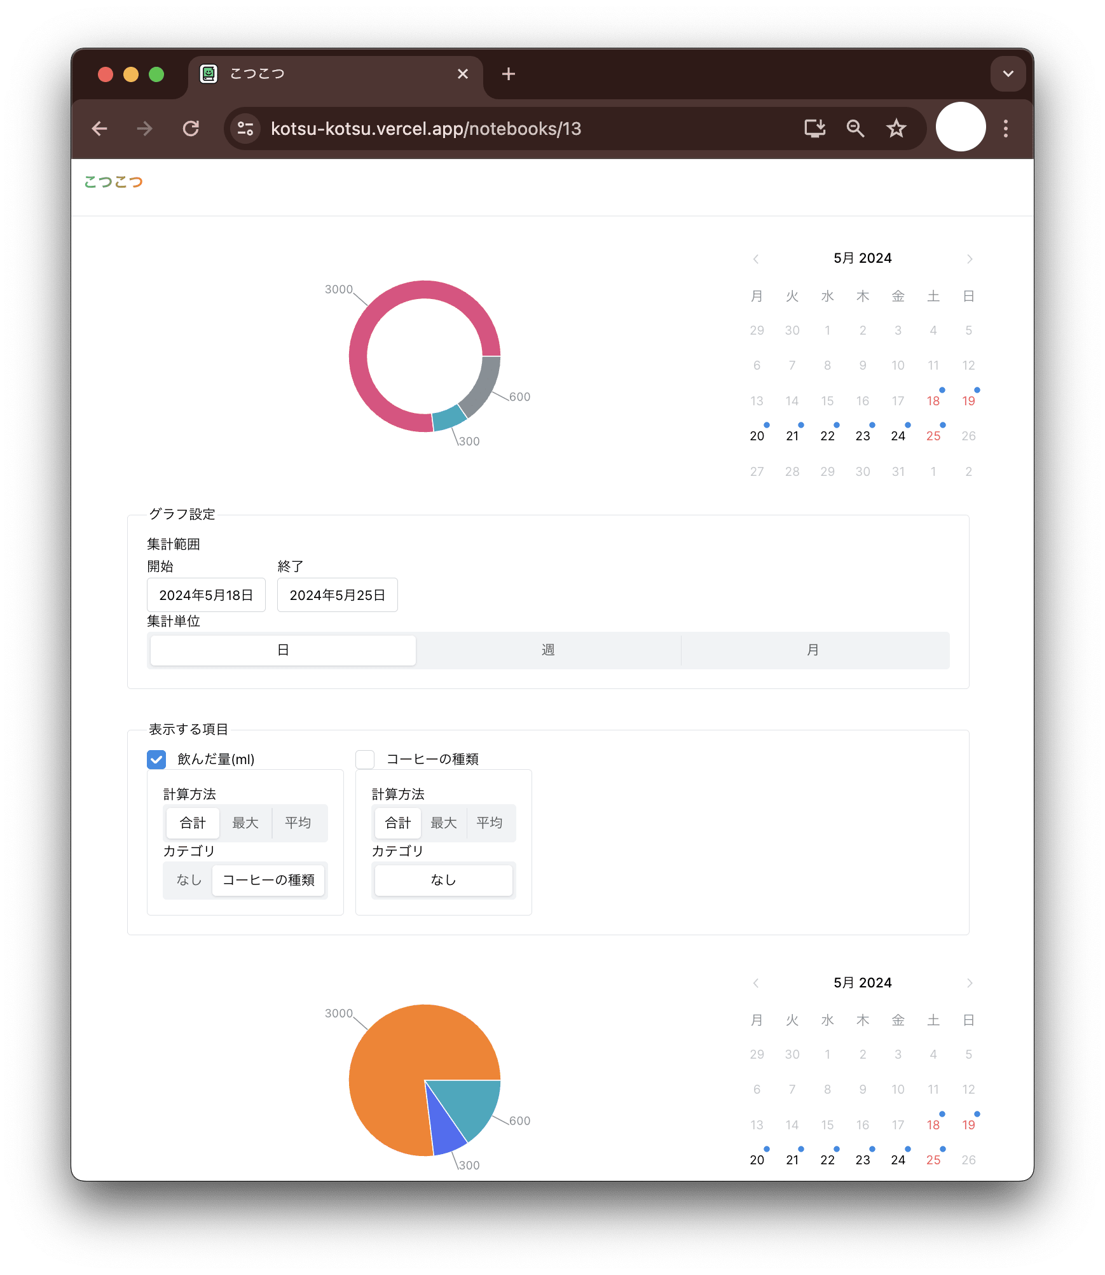Click the こつこつ logo link

[114, 182]
